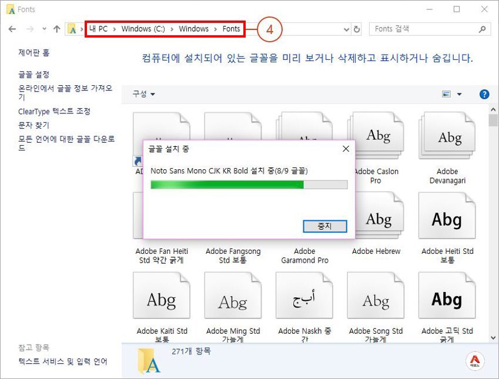Select Adobe Caslon Pro font
Image resolution: width=499 pixels, height=379 pixels.
[x=376, y=148]
